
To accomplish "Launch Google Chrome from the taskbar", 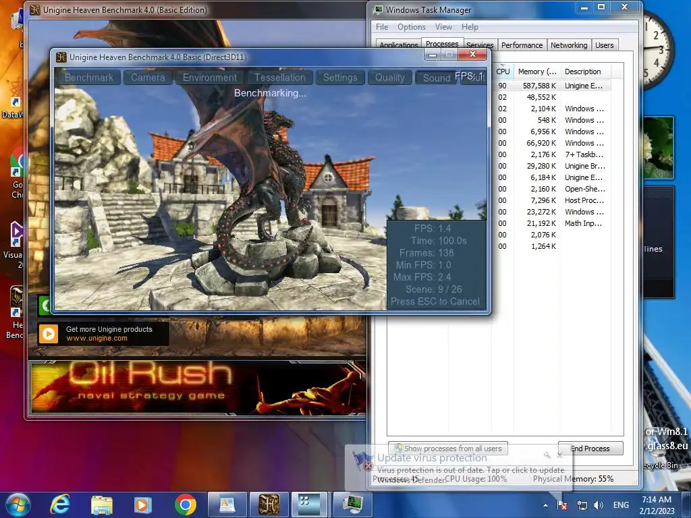I will (x=186, y=505).
